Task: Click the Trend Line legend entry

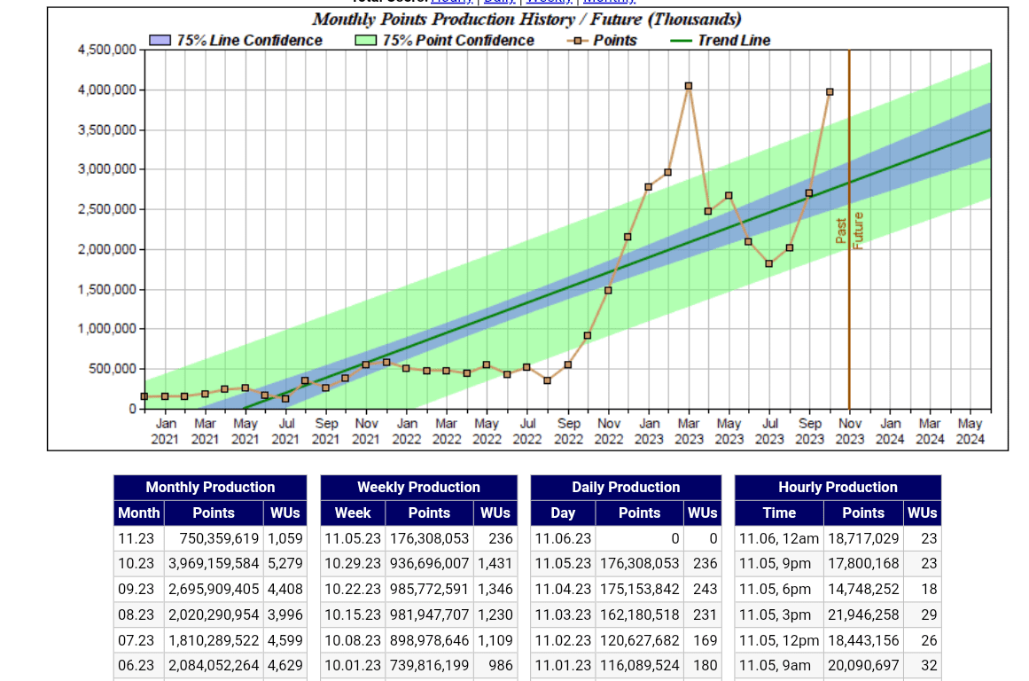Action: (720, 40)
